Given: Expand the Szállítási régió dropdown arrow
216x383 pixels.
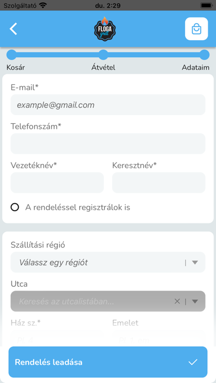Looking at the screenshot, I should tap(195, 262).
